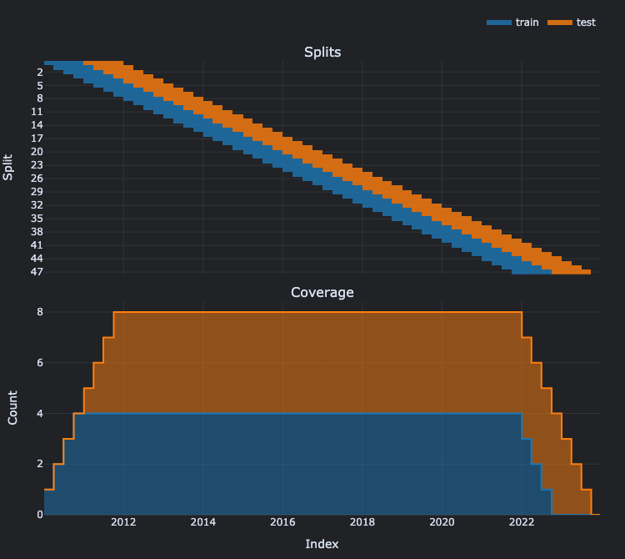This screenshot has width=625, height=559.
Task: Click split tick label 26
Action: (x=37, y=179)
